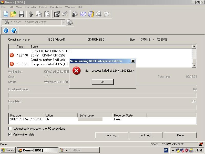Image resolution: width=205 pixels, height=154 pixels.
Task: Click the Nero icon in the status bar
Action: 201,144
